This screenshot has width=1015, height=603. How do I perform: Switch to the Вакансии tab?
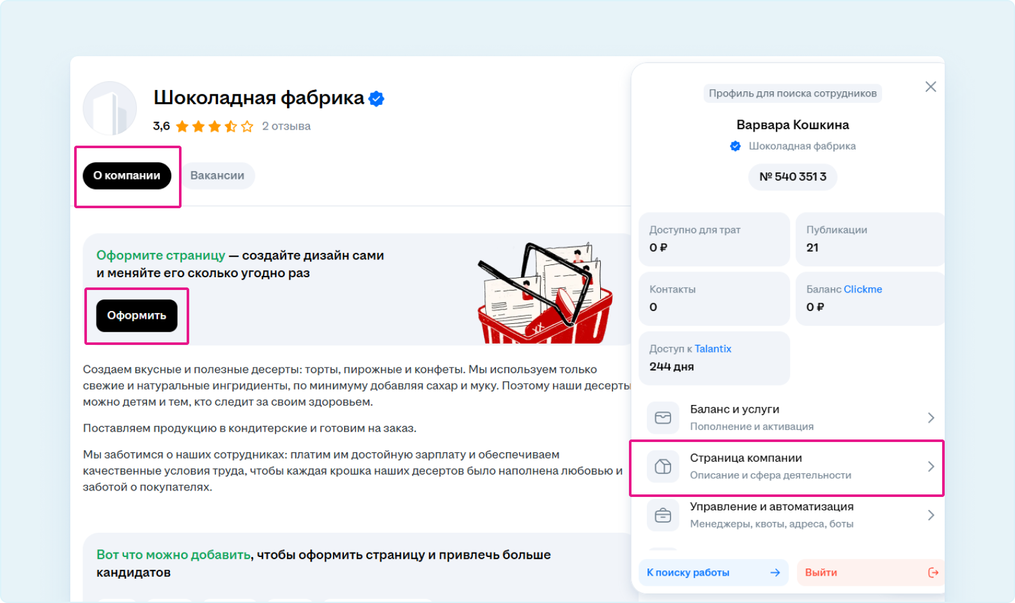(x=217, y=176)
